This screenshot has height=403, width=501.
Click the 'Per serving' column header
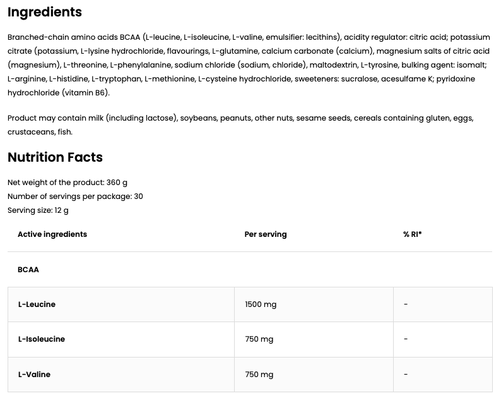266,234
